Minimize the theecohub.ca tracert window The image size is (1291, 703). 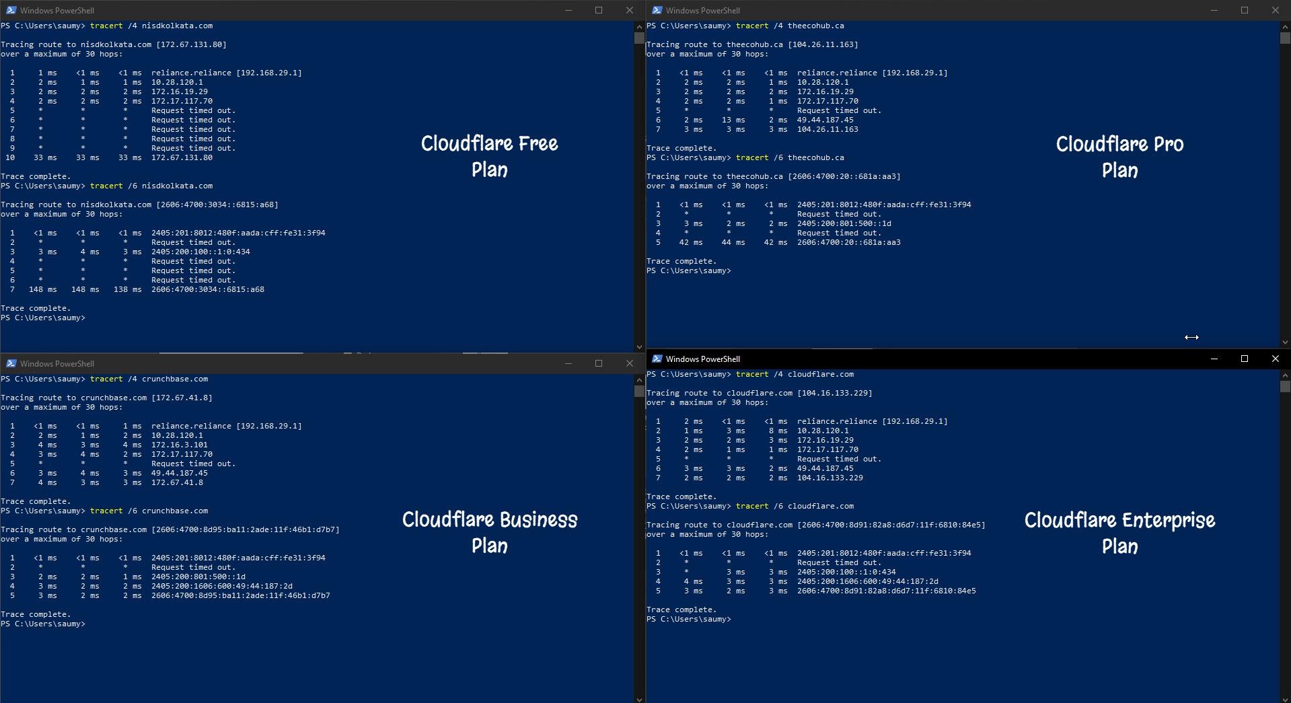coord(1214,10)
